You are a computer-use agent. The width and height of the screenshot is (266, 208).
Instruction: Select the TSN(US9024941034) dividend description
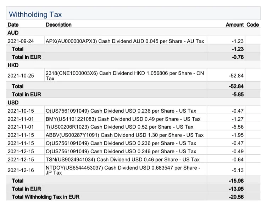[122, 160]
